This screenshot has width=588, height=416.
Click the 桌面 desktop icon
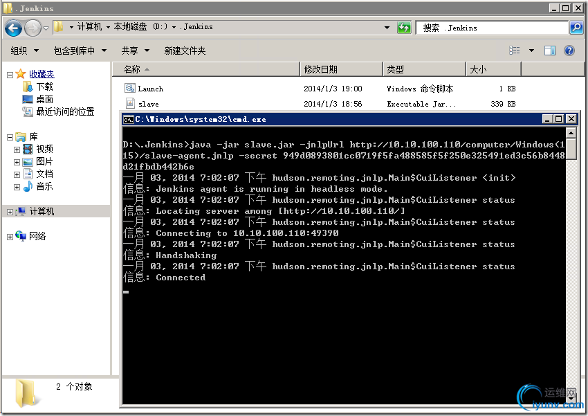(x=28, y=100)
